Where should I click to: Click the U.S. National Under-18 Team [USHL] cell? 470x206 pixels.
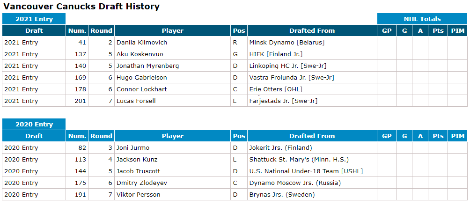(306, 171)
